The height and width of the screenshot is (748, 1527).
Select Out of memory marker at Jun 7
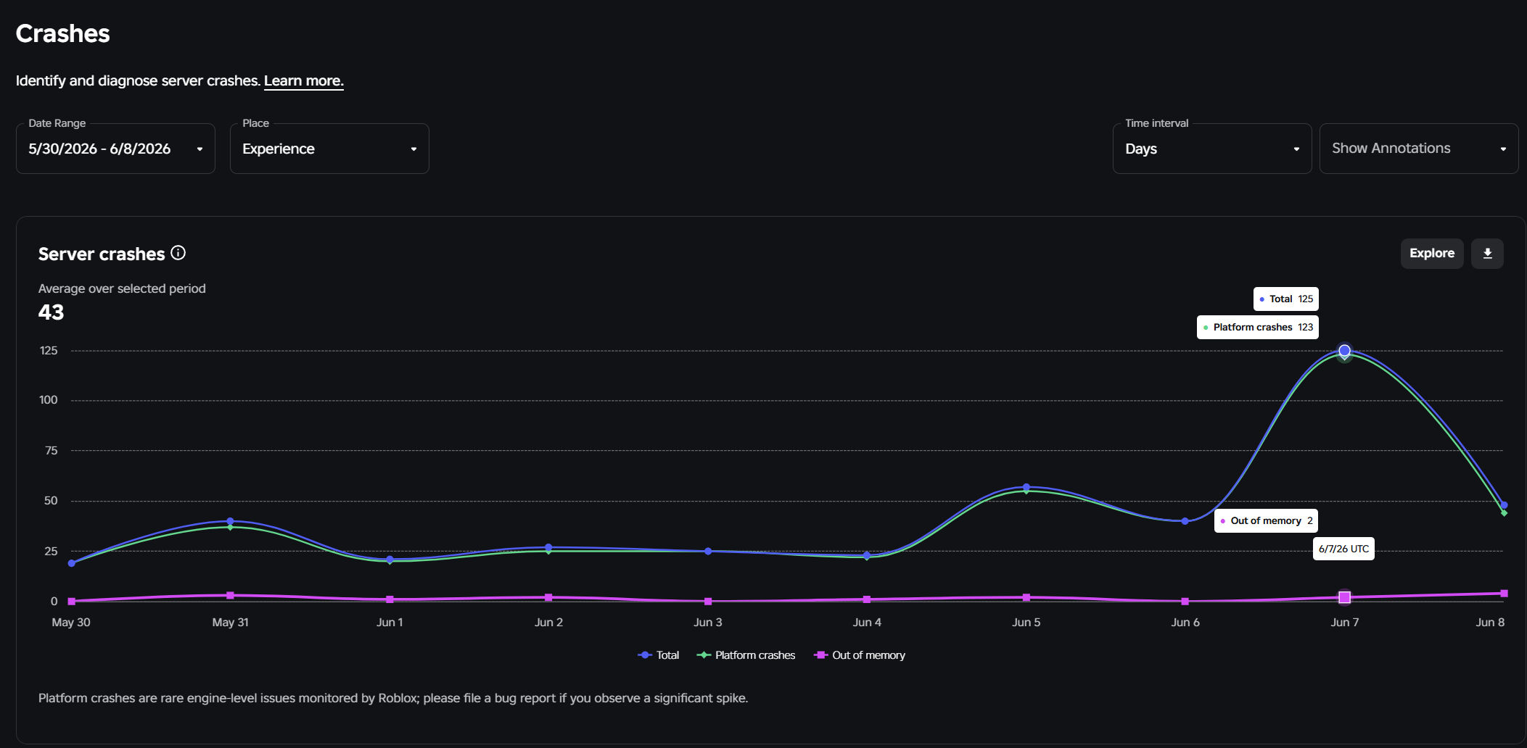point(1344,597)
